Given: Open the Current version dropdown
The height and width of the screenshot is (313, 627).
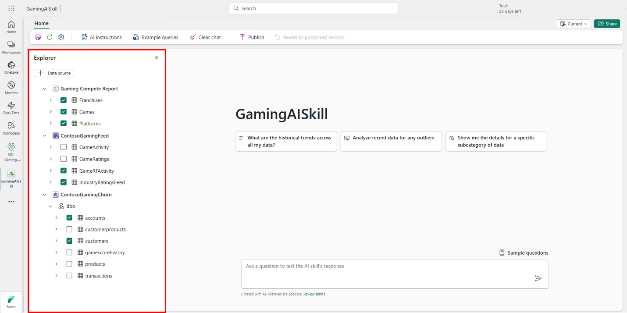Looking at the screenshot, I should pyautogui.click(x=574, y=24).
